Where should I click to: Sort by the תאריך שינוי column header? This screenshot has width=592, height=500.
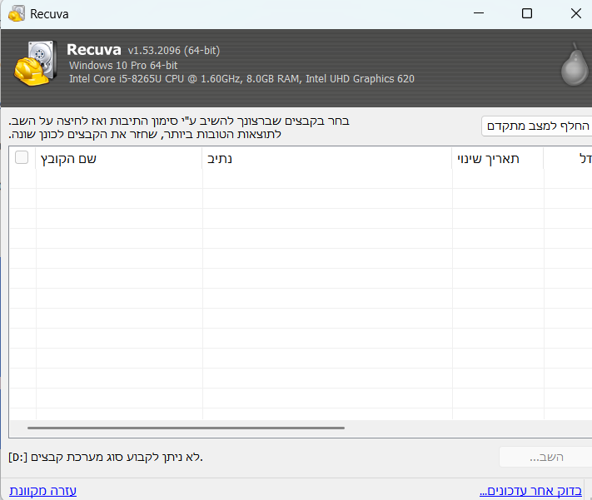pos(497,158)
